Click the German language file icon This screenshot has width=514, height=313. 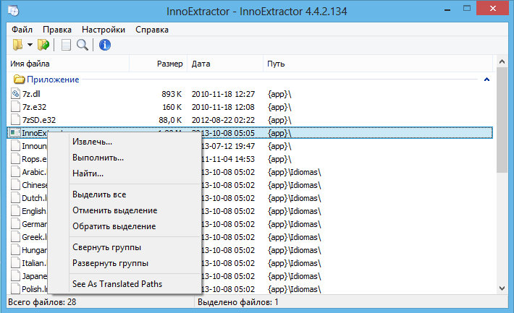[15, 224]
